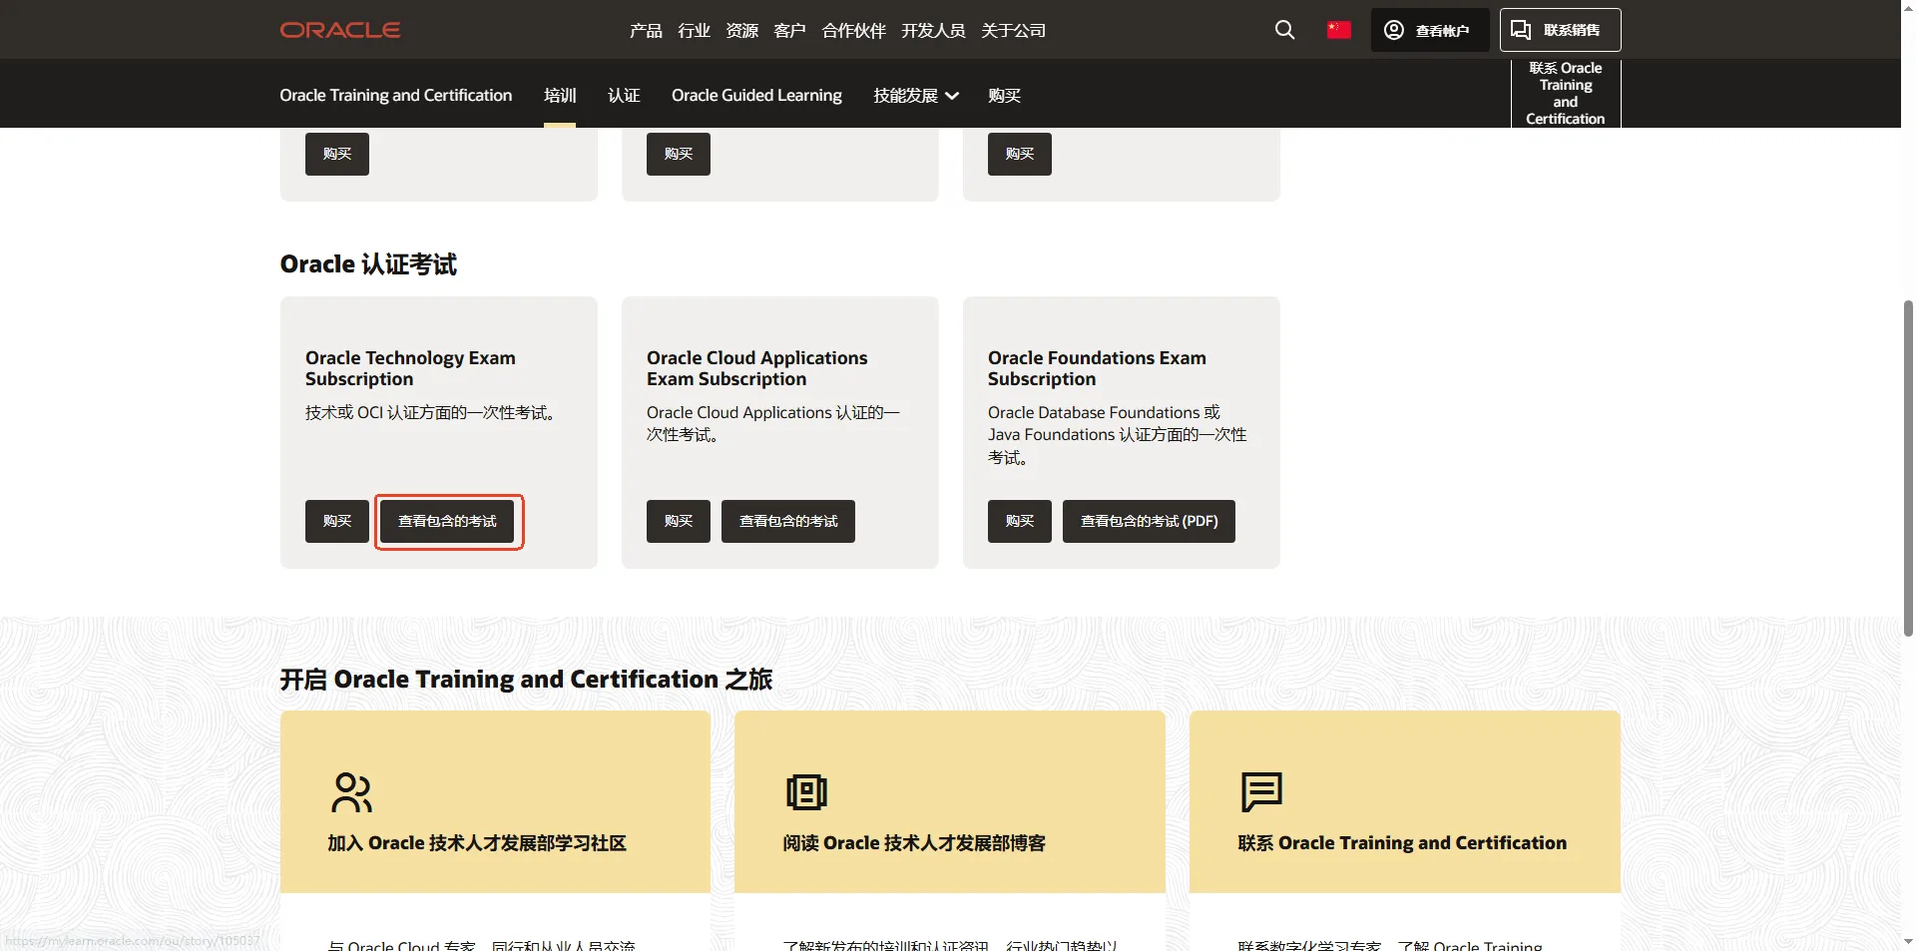Image resolution: width=1916 pixels, height=951 pixels.
Task: Open Oracle Guided Learning tab
Action: [756, 95]
